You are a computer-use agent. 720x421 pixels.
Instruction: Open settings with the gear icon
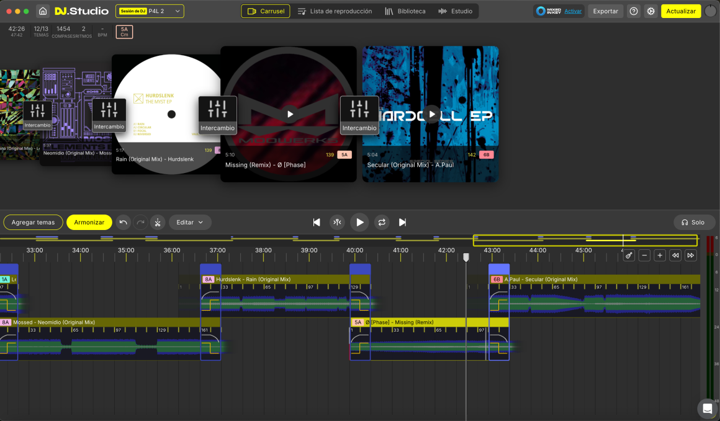[x=650, y=11]
